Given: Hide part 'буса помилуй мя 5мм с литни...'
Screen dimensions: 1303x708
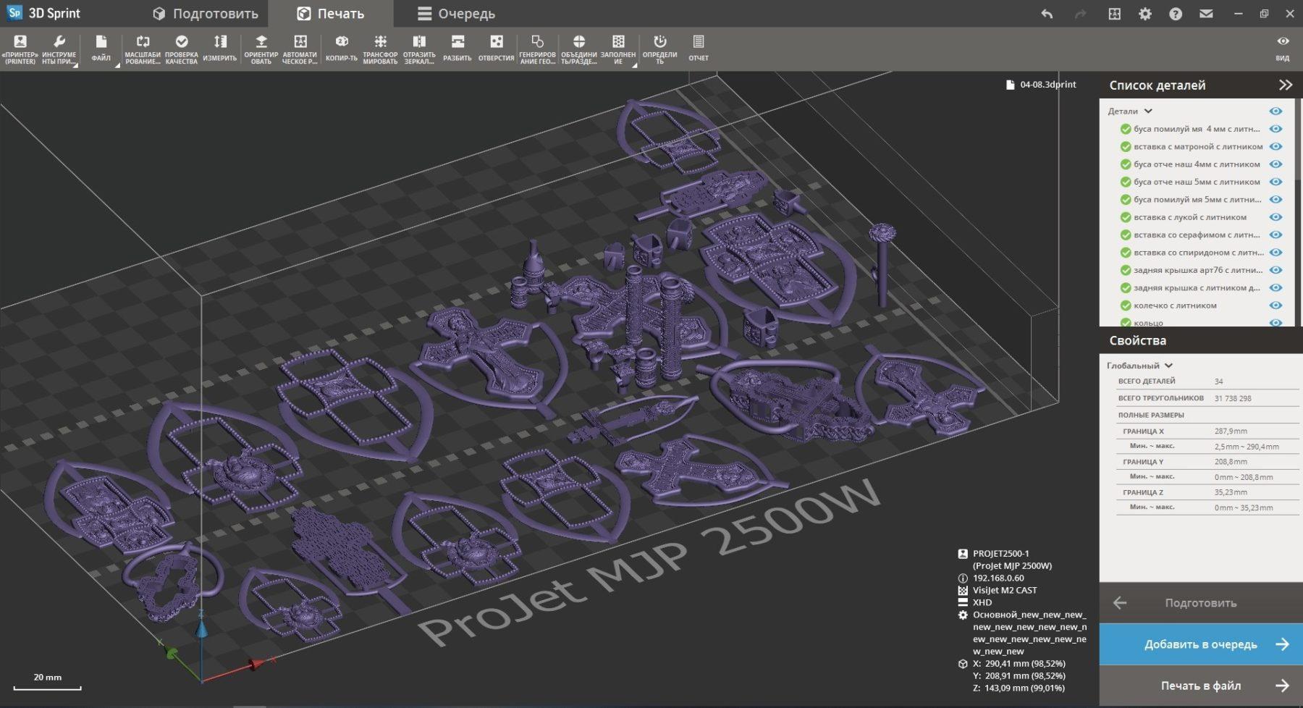Looking at the screenshot, I should coord(1275,199).
